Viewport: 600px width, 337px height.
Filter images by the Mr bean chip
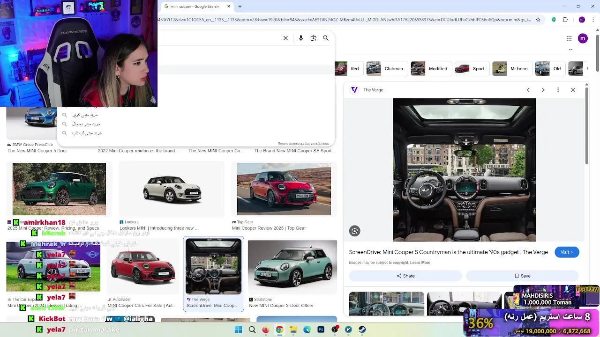pyautogui.click(x=511, y=69)
